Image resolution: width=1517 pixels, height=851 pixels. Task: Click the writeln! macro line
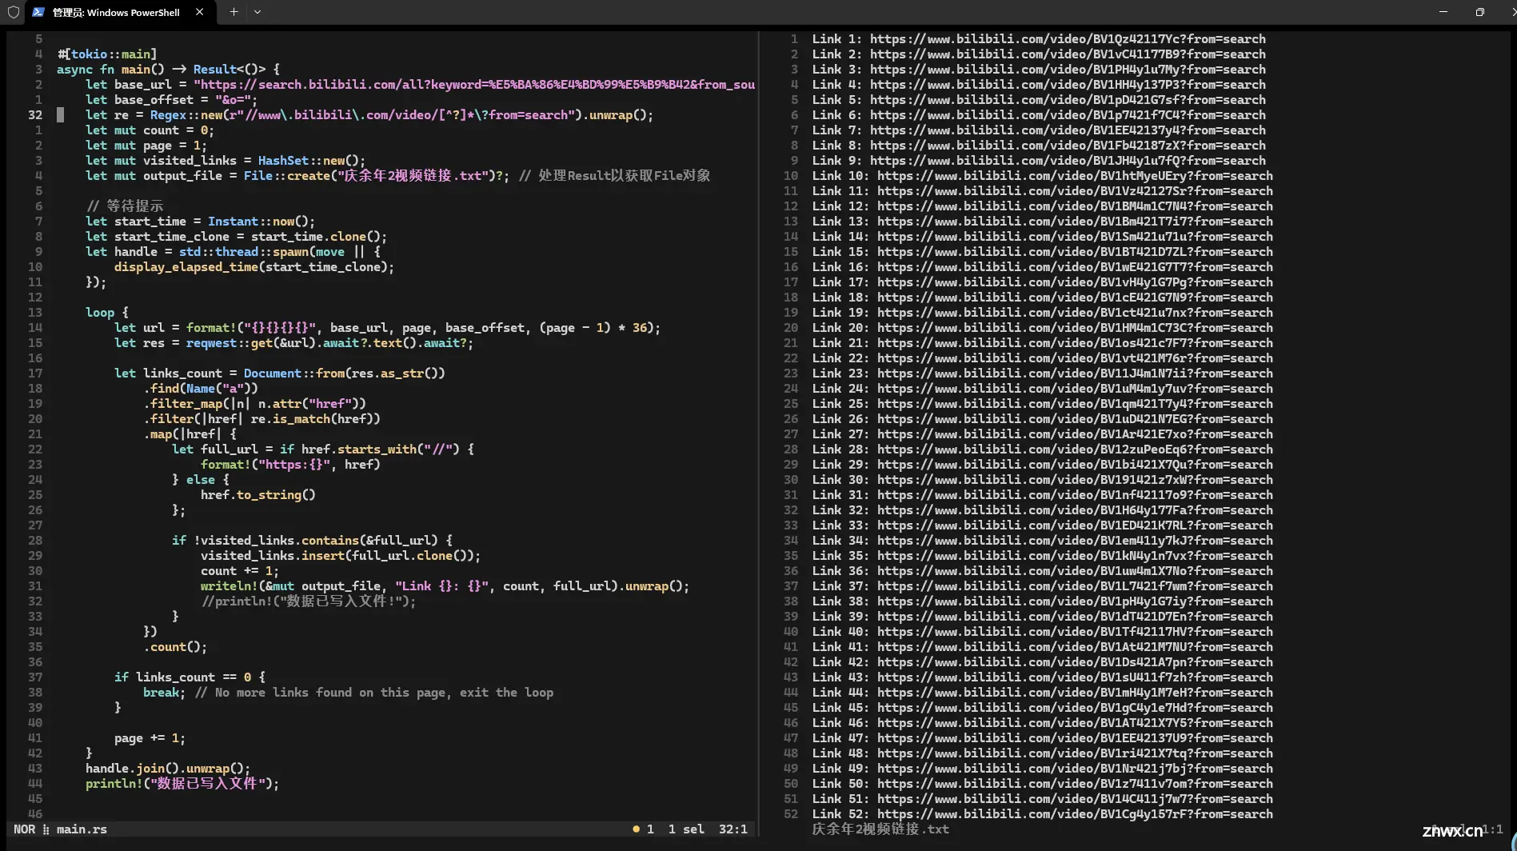click(x=445, y=585)
